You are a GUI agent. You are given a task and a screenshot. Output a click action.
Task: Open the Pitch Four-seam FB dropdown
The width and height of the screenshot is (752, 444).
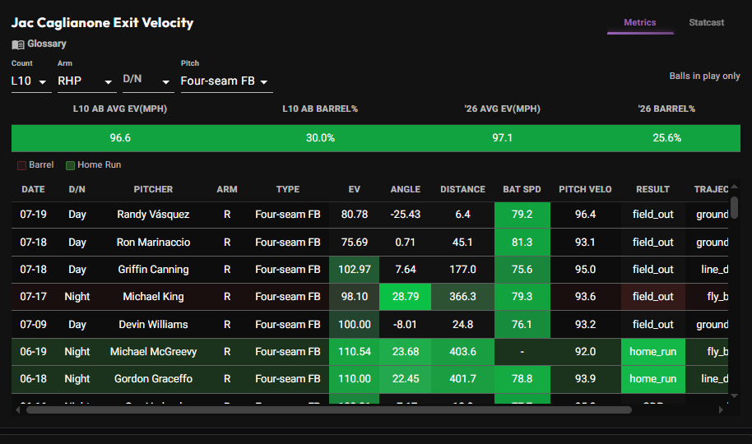pos(226,81)
